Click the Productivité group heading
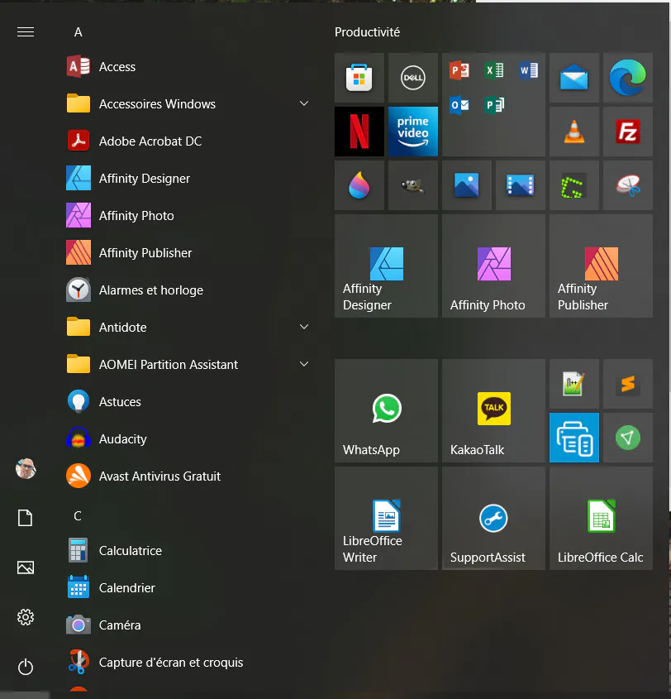671x699 pixels. click(x=368, y=32)
